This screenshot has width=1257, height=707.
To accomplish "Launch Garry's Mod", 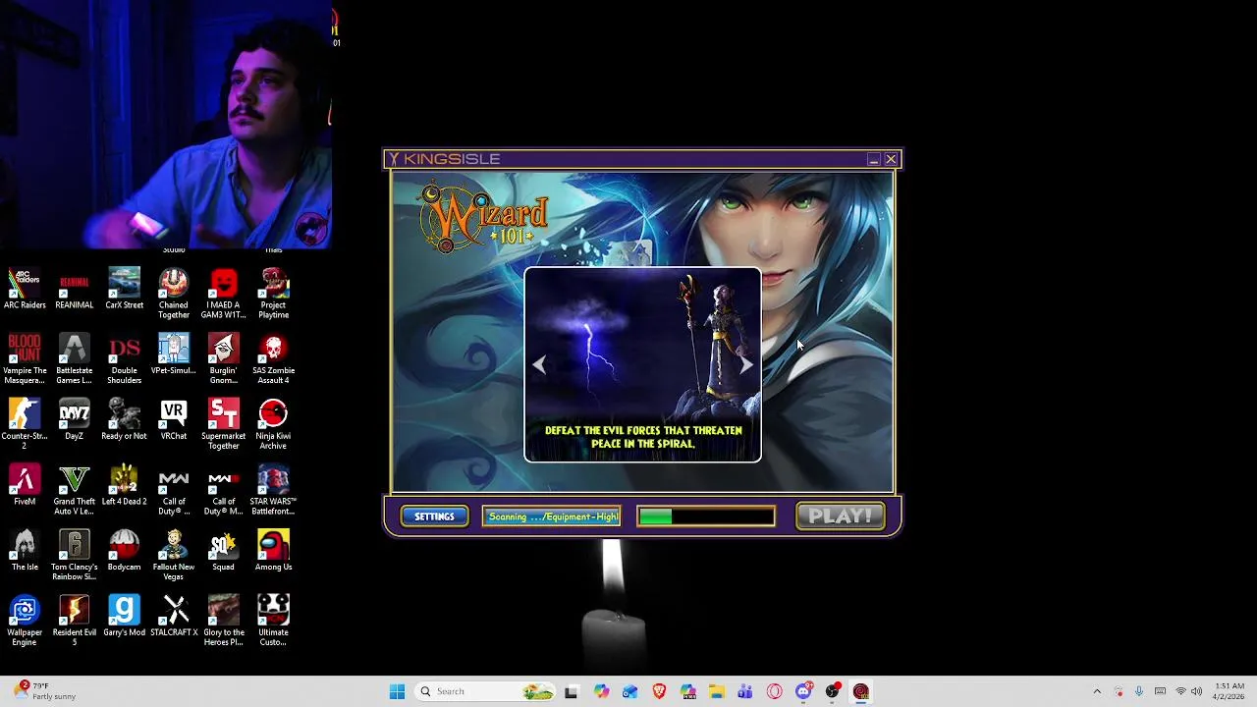I will (x=124, y=617).
